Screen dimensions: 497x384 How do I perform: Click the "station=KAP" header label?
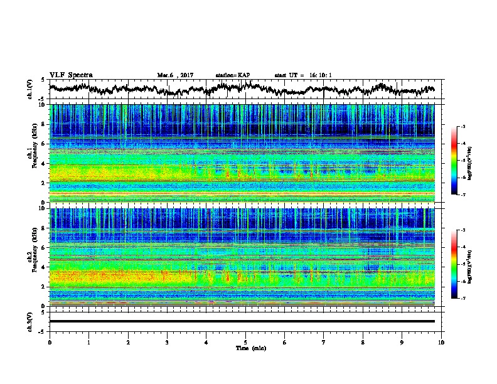coord(233,75)
